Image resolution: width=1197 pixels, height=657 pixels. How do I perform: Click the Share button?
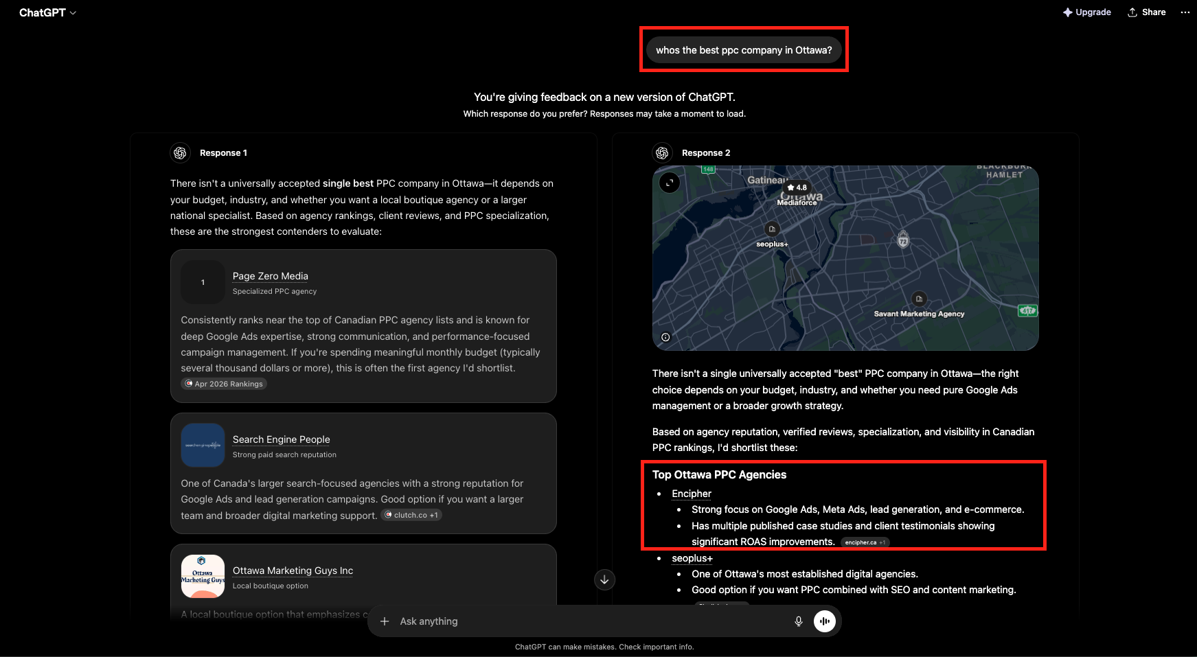click(1147, 12)
